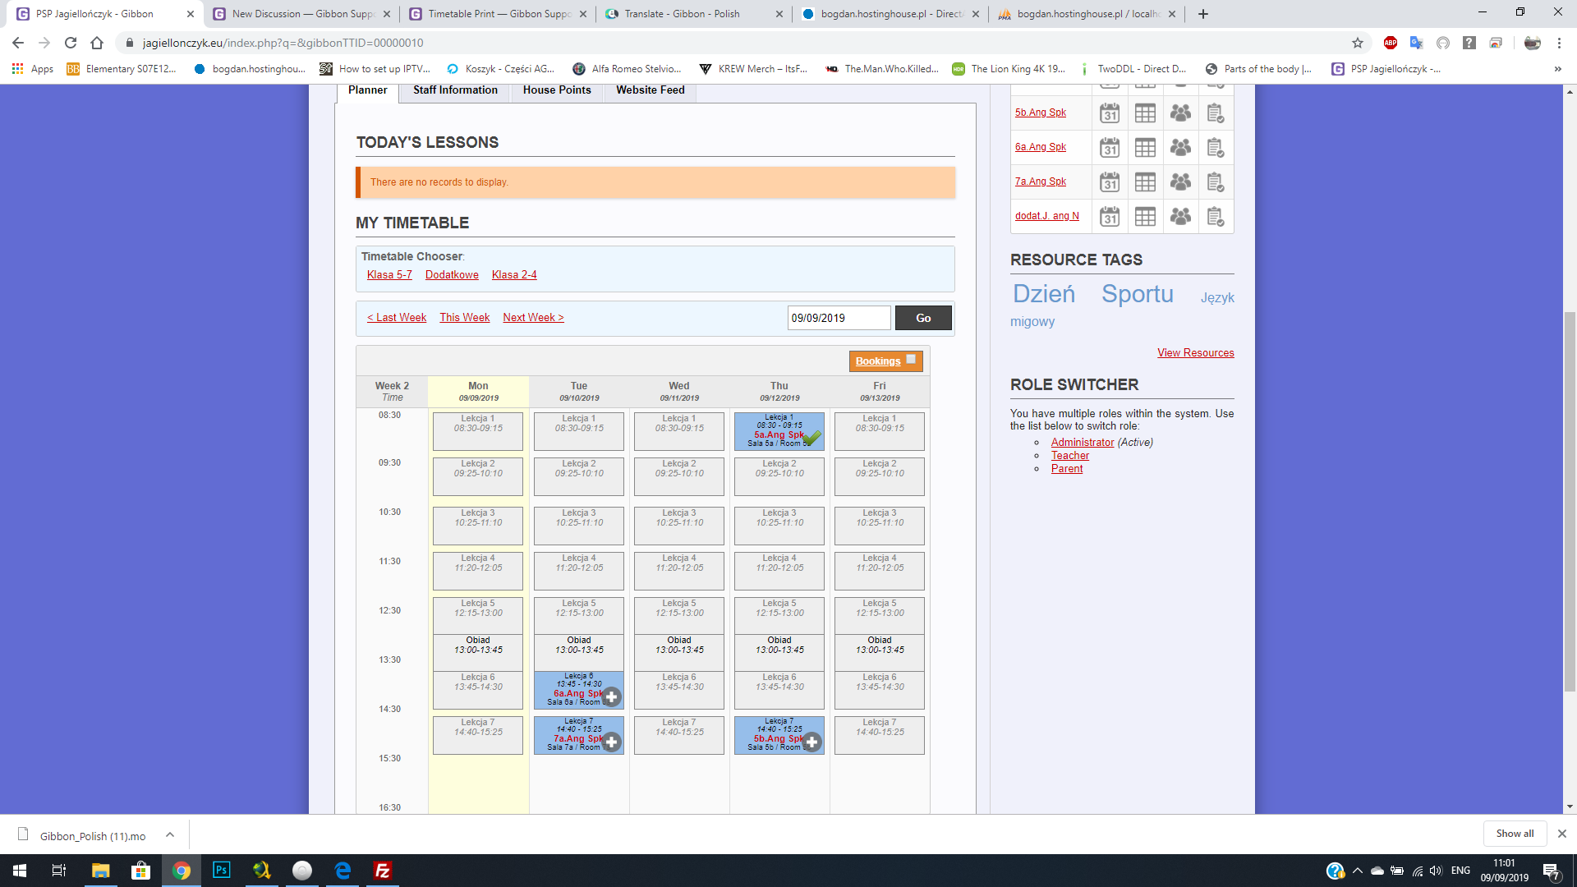1577x887 pixels.
Task: Add lesson plan plus icon on Thursday 5b.Ang Spk
Action: click(812, 742)
